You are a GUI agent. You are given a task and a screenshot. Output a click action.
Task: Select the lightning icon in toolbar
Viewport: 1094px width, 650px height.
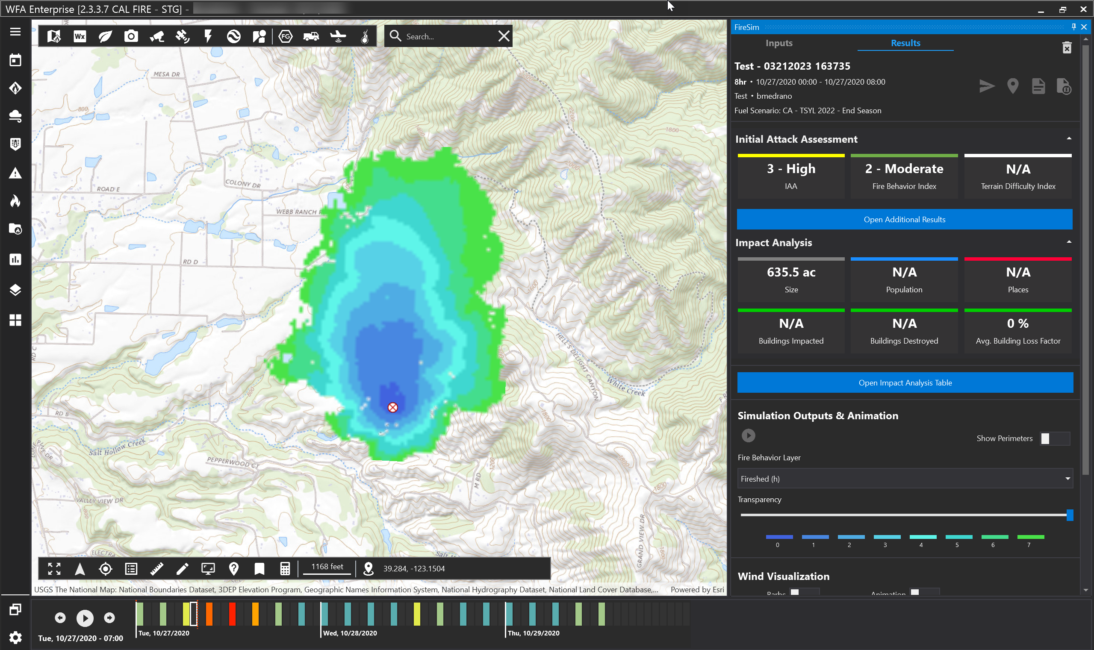pyautogui.click(x=208, y=36)
